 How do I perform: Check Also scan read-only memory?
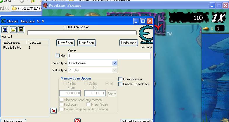[x=61, y=100]
